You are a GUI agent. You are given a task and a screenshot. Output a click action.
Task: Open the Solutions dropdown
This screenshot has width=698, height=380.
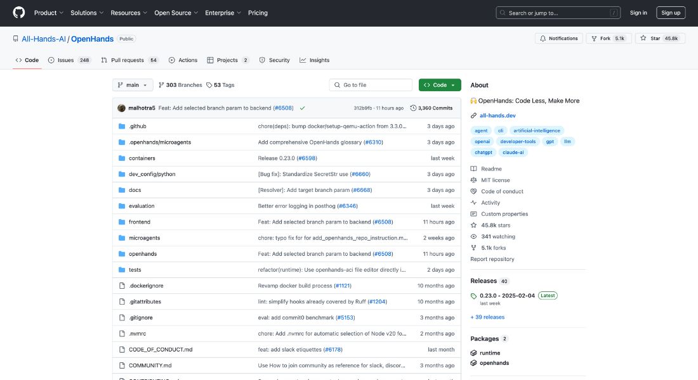pyautogui.click(x=86, y=13)
